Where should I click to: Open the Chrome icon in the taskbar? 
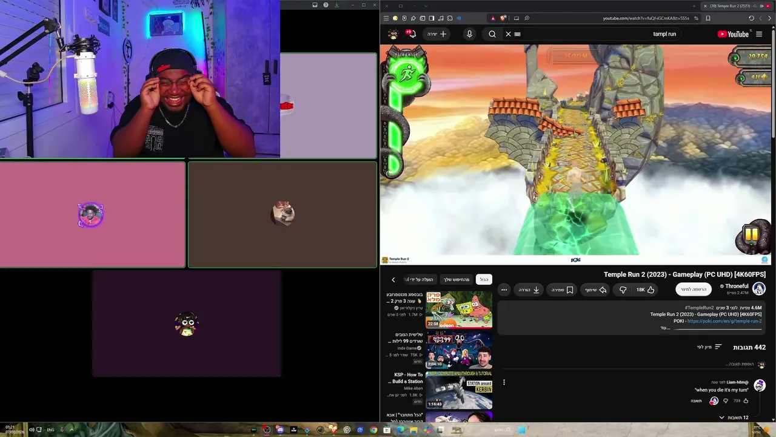(373, 430)
